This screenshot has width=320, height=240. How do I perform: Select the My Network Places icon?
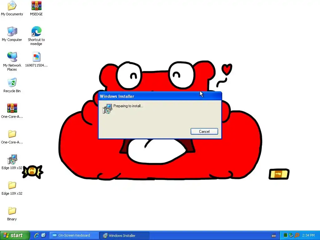click(12, 57)
